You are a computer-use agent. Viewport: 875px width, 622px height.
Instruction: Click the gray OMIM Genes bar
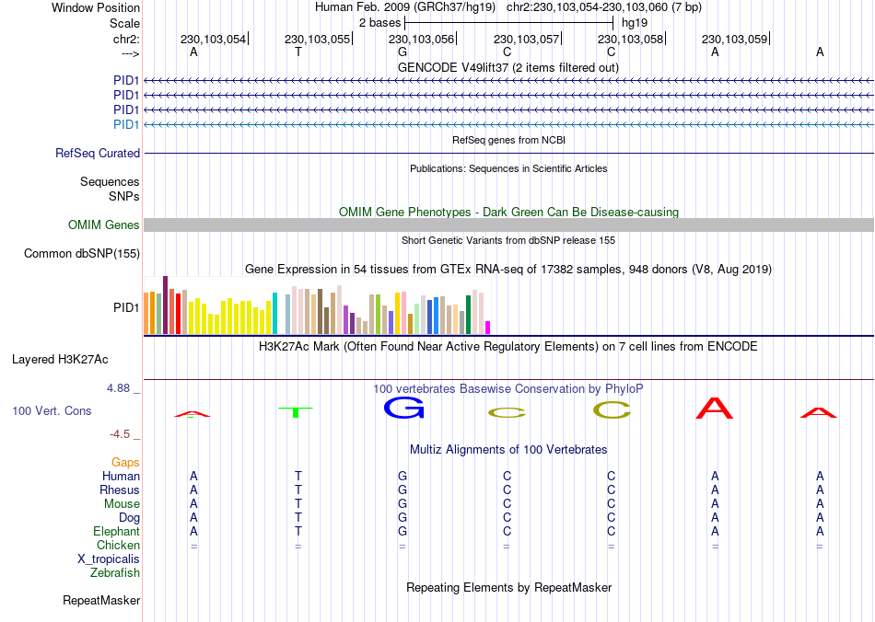click(508, 225)
